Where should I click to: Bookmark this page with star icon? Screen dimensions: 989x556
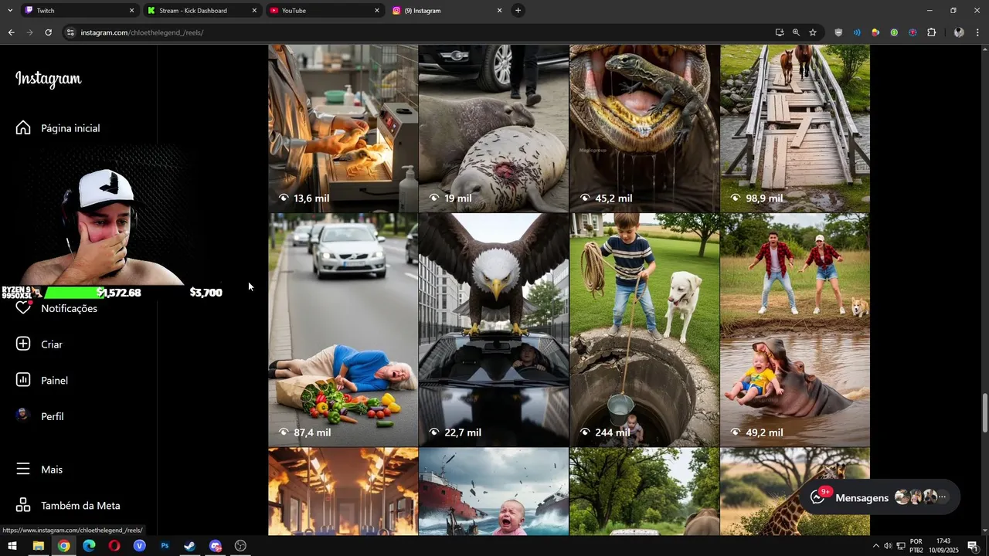tap(813, 32)
